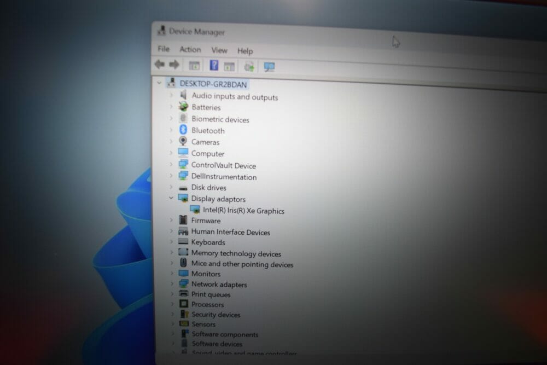Collapse the Display adaptors category
This screenshot has width=547, height=365.
click(171, 198)
